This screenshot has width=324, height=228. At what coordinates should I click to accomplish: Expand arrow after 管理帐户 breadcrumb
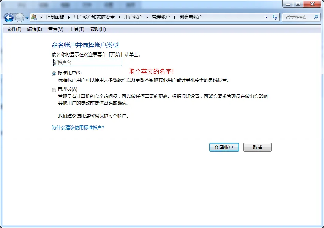tap(175, 17)
